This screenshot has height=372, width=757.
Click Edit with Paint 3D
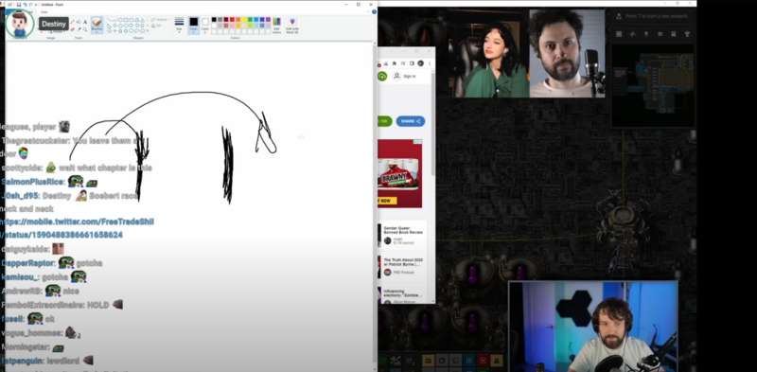pos(292,26)
